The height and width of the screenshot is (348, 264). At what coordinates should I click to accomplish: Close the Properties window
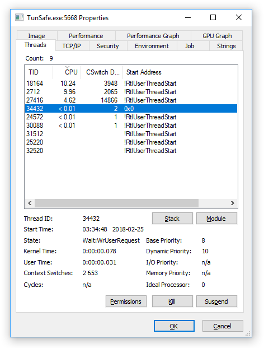[x=238, y=17]
